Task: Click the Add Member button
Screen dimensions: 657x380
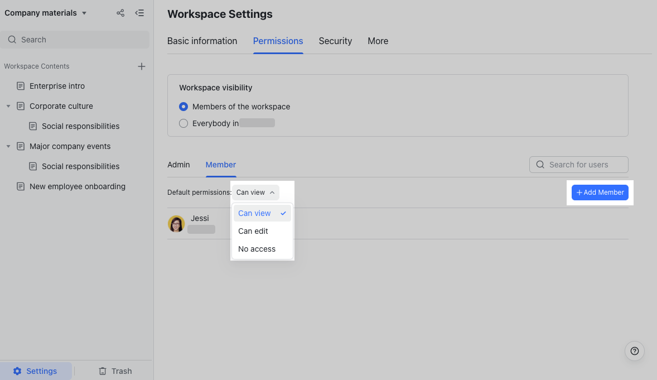Action: [x=600, y=192]
